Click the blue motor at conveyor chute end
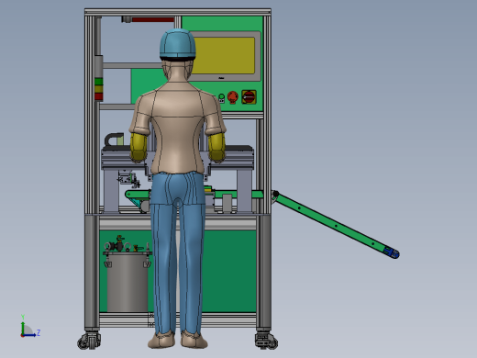 tap(392, 252)
